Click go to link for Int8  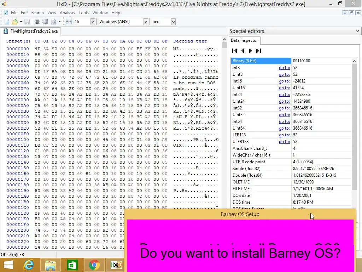284,68
